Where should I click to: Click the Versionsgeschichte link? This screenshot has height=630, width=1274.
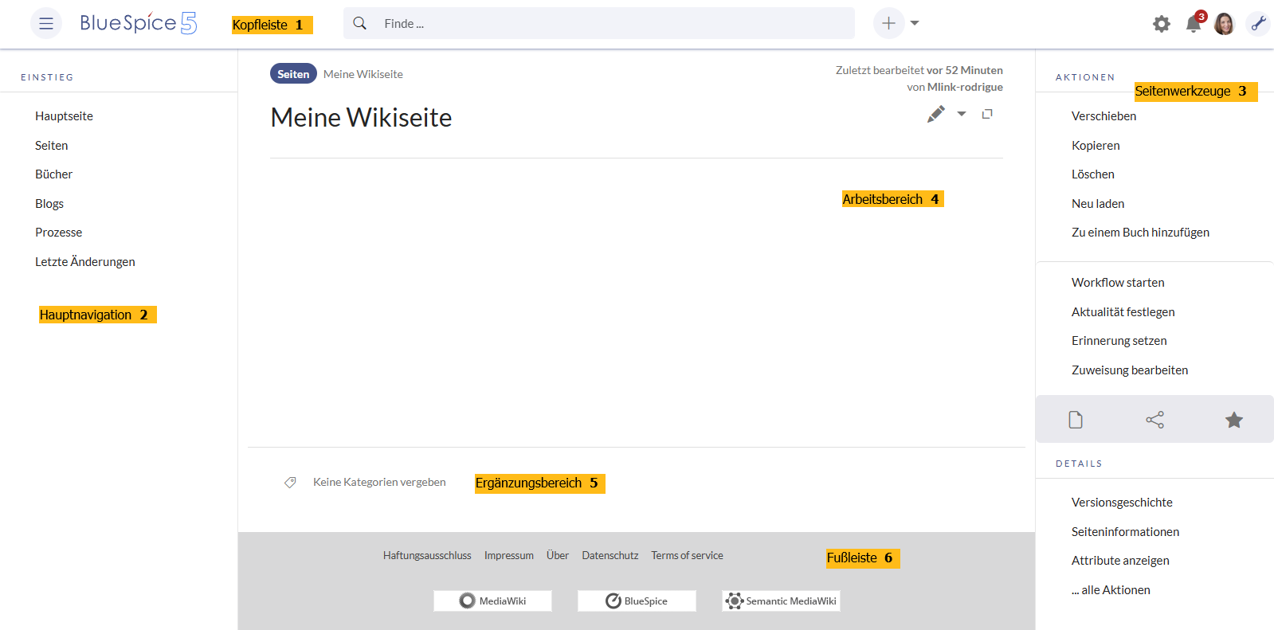click(x=1122, y=502)
